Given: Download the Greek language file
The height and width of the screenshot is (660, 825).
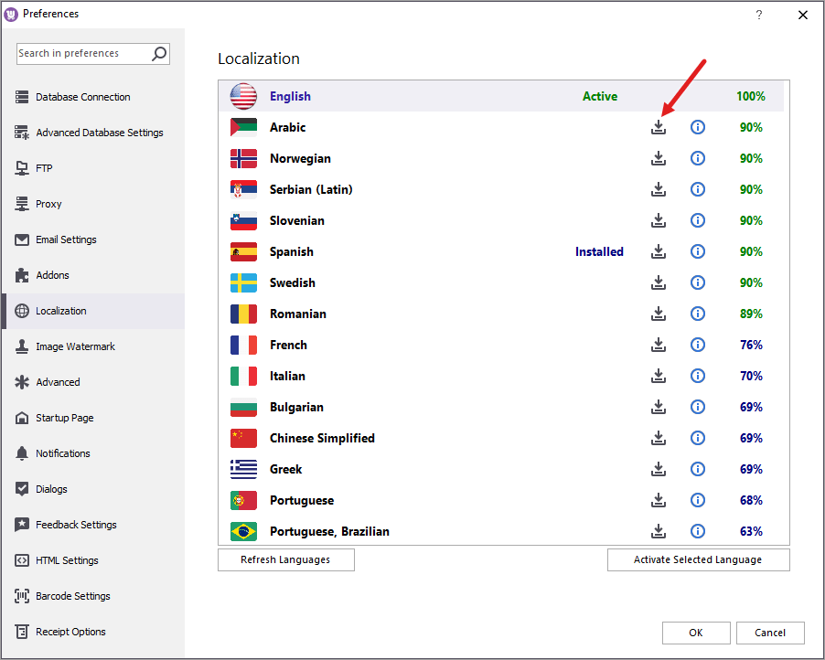Looking at the screenshot, I should [x=659, y=470].
